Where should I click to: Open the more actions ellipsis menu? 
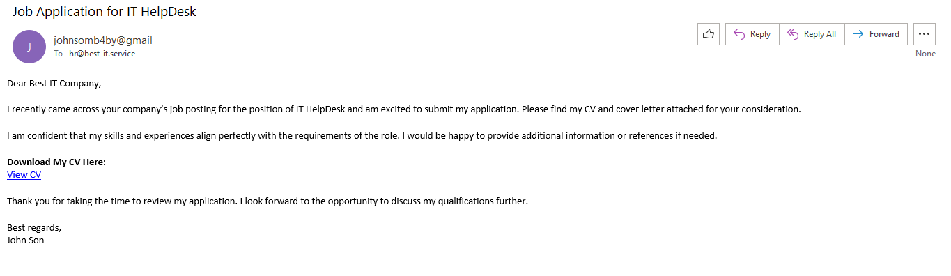coord(925,34)
